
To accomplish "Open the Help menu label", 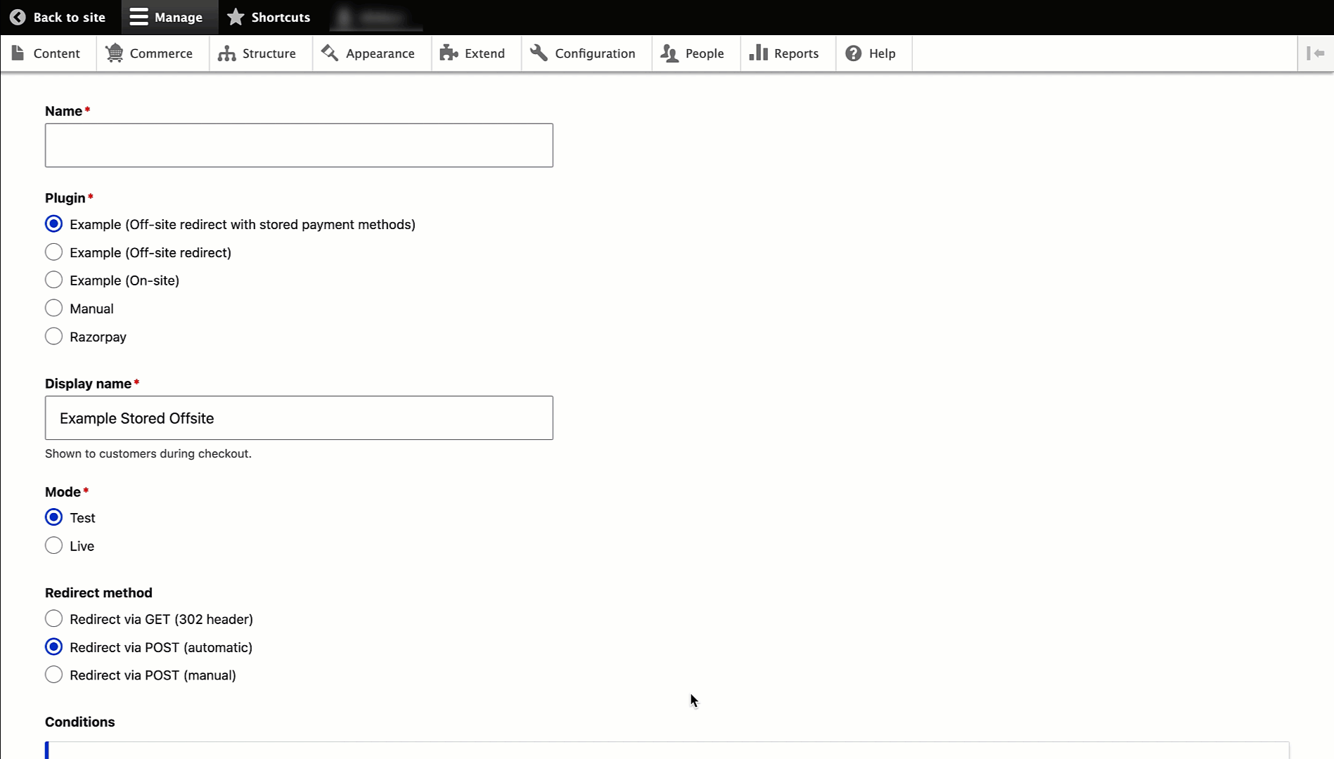I will tap(882, 53).
